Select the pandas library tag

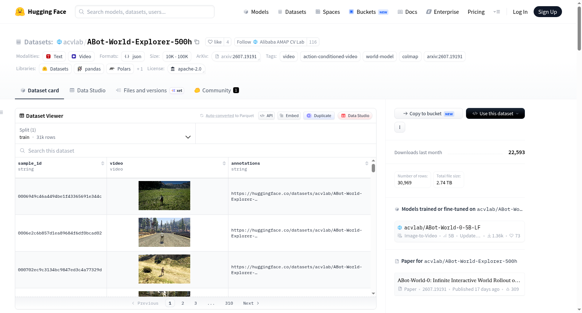click(89, 69)
